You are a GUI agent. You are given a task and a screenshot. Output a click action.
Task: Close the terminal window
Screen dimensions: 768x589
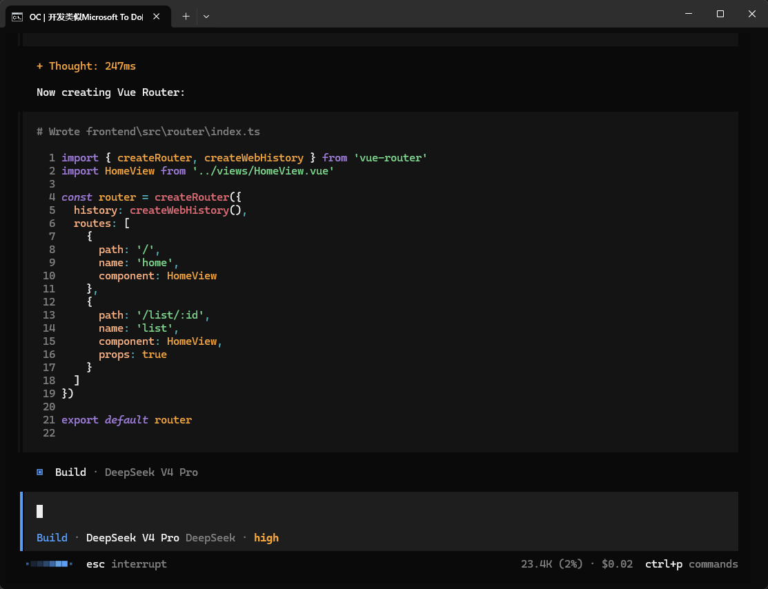click(x=752, y=14)
